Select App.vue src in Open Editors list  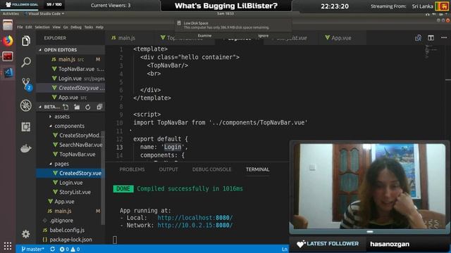[71, 97]
